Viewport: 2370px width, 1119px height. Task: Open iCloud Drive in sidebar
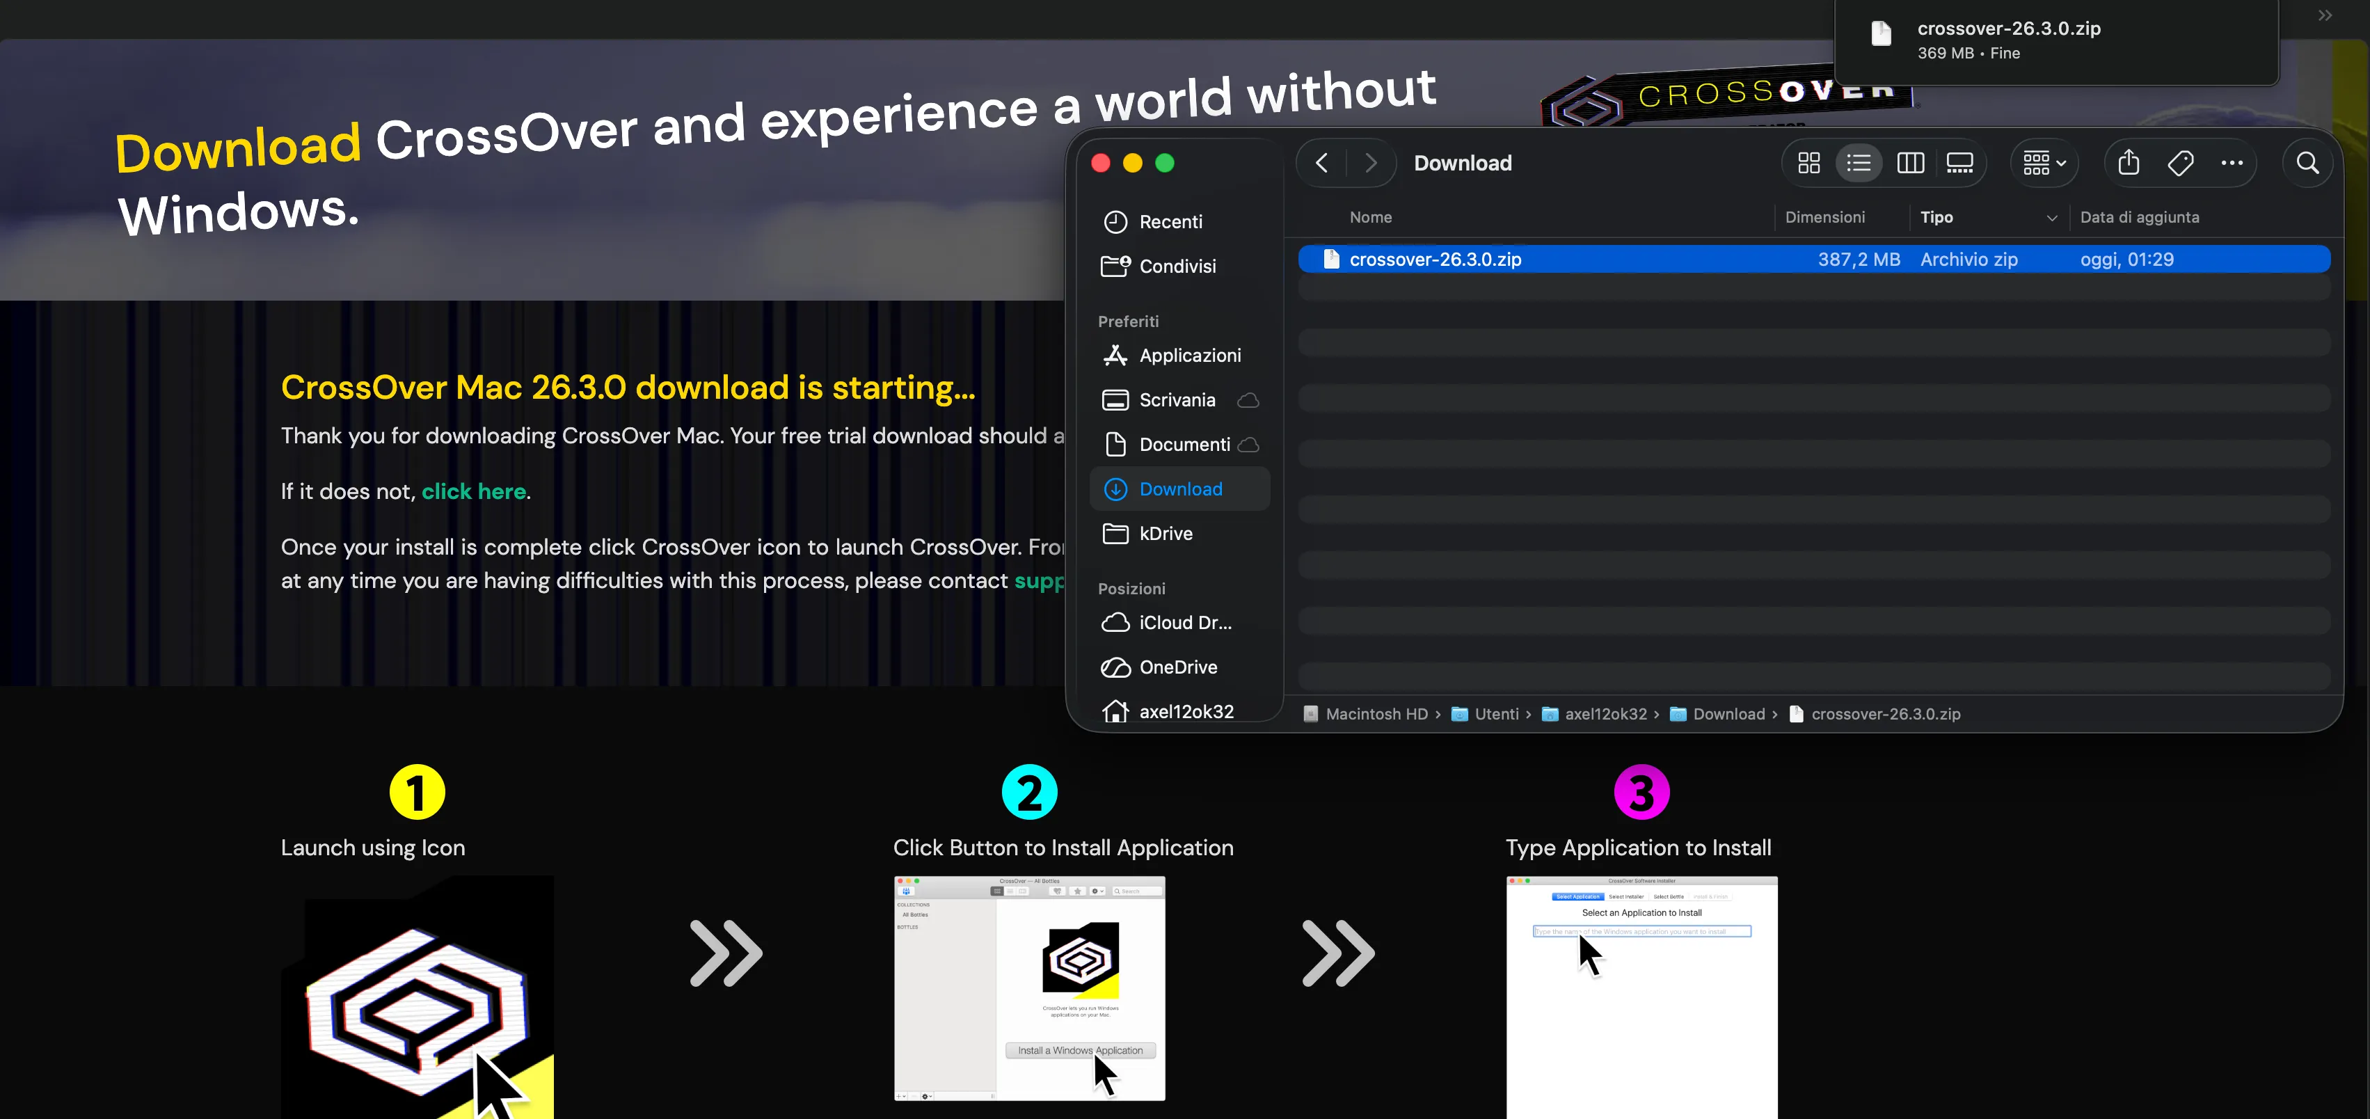pos(1179,623)
